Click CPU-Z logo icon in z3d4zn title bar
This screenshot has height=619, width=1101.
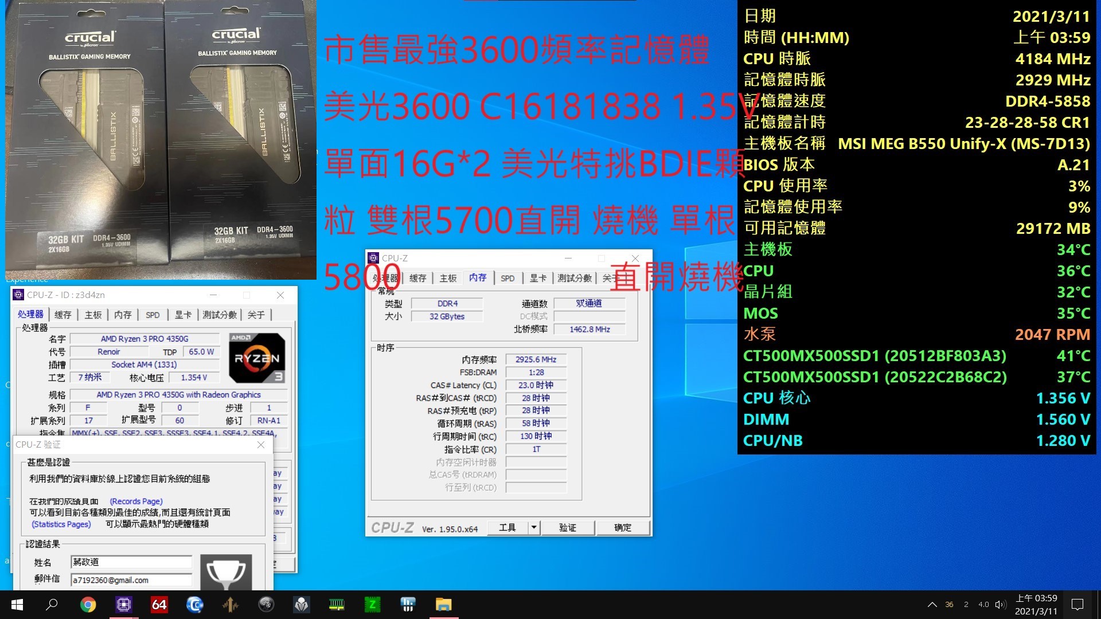(x=19, y=295)
